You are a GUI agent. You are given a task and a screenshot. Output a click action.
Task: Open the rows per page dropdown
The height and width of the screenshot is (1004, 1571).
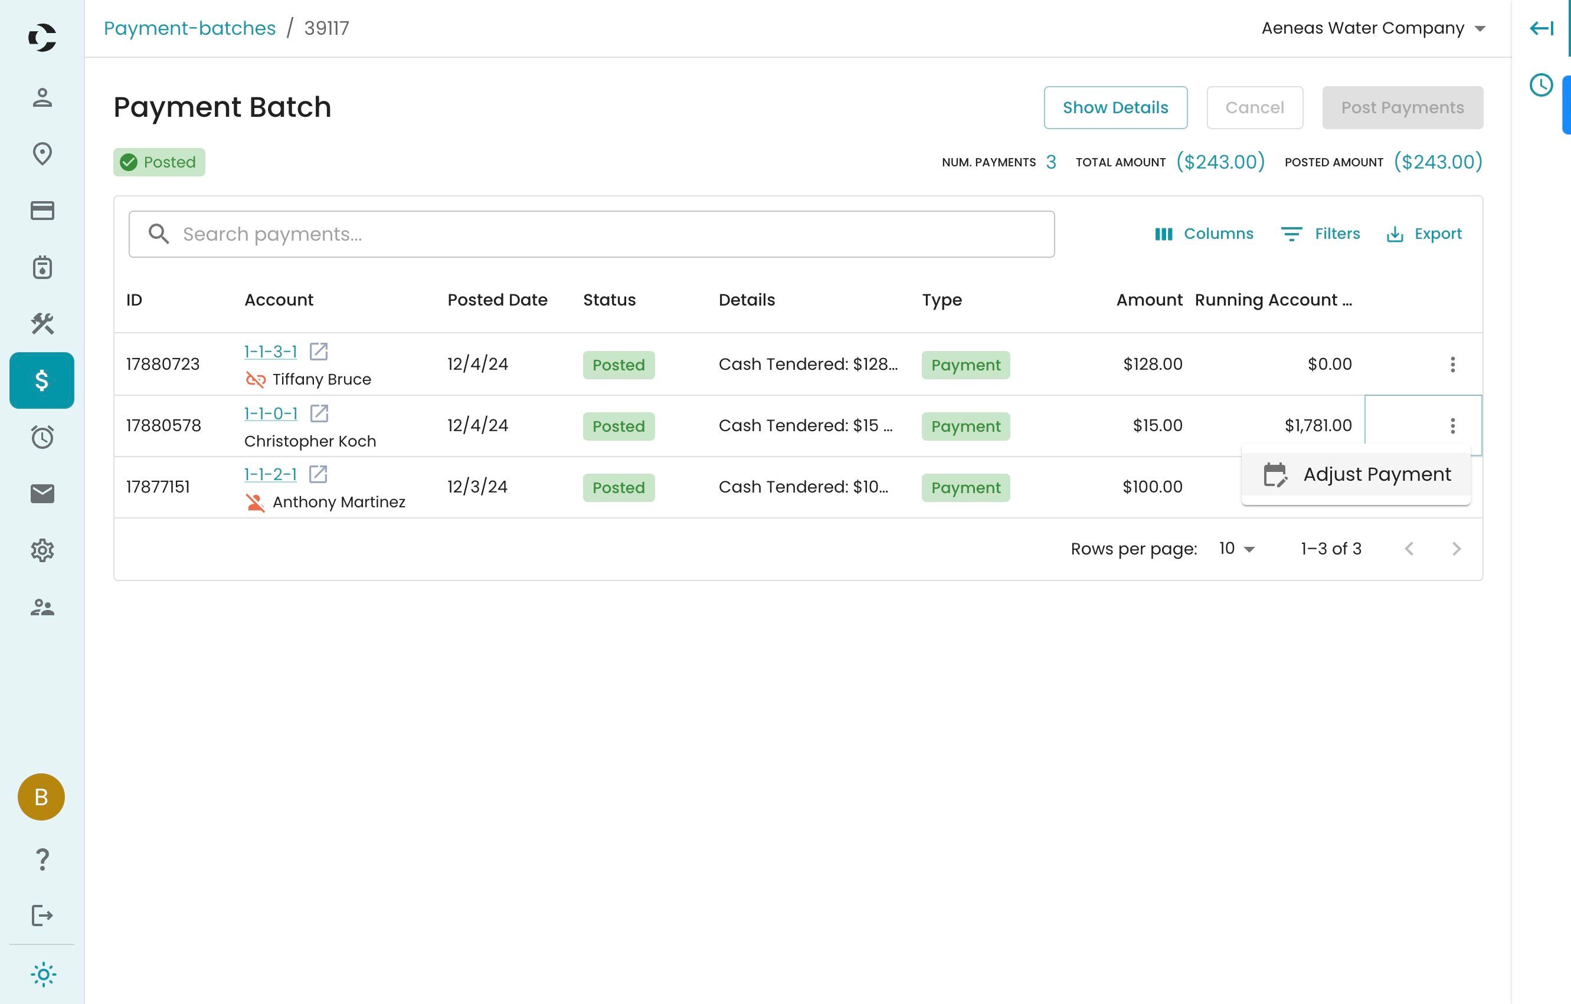(1236, 549)
